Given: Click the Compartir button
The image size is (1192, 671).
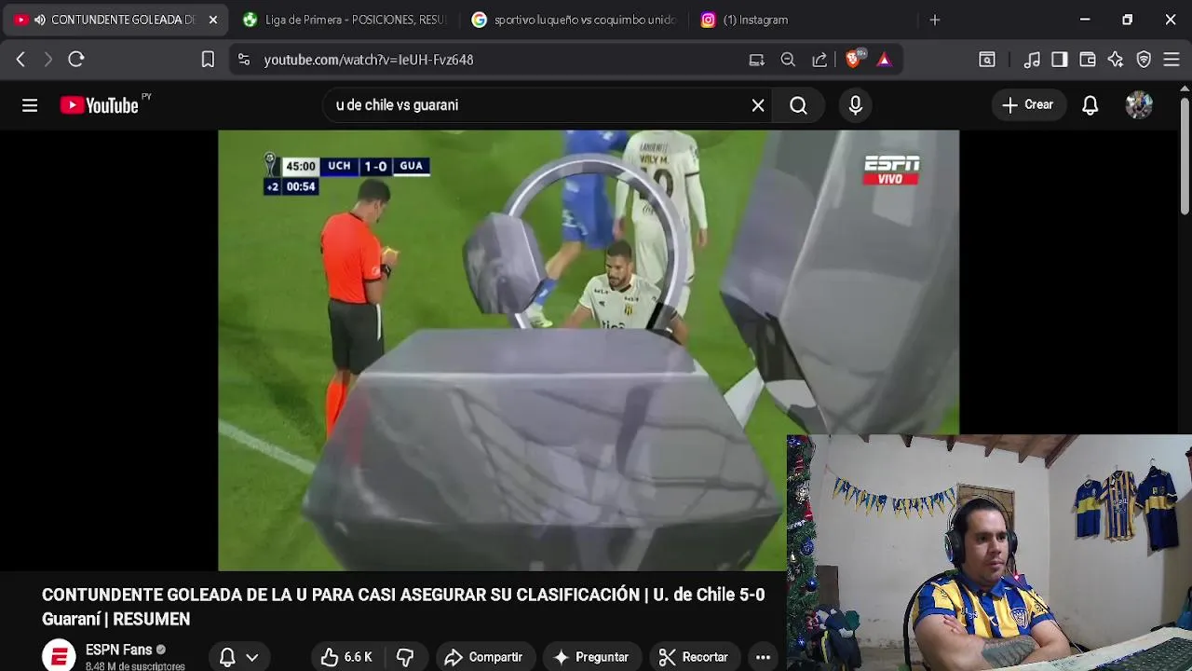Looking at the screenshot, I should click(485, 657).
